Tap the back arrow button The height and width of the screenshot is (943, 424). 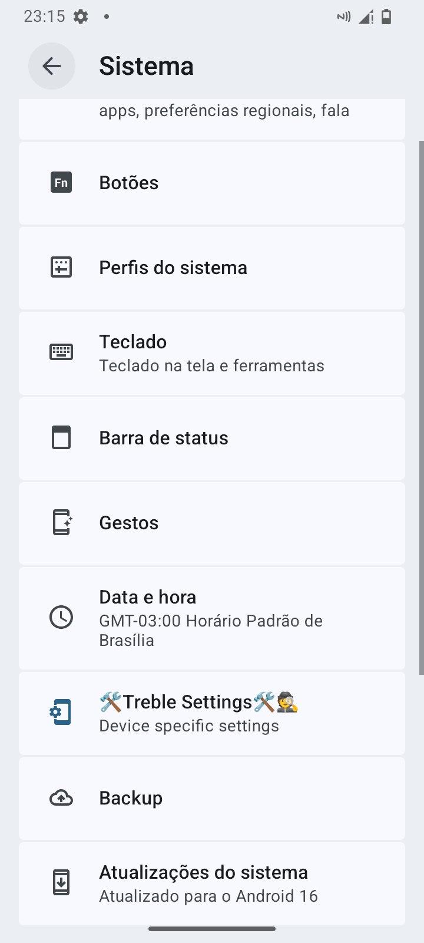point(52,66)
